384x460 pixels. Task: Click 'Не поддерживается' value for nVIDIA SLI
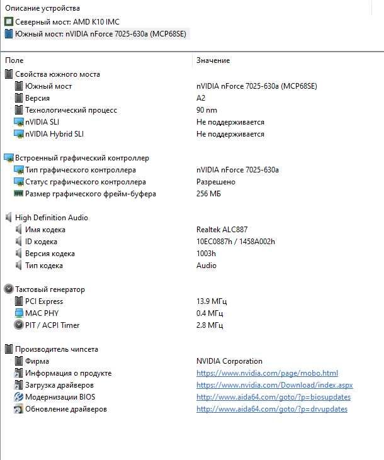tap(230, 122)
